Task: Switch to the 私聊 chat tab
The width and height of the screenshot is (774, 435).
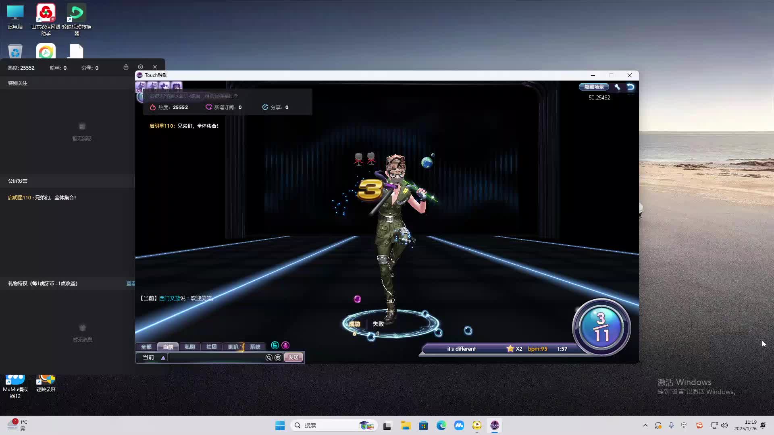Action: click(189, 347)
